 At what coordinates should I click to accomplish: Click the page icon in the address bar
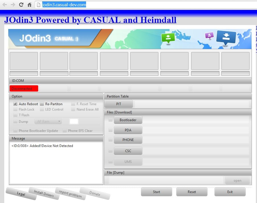[x=38, y=5]
